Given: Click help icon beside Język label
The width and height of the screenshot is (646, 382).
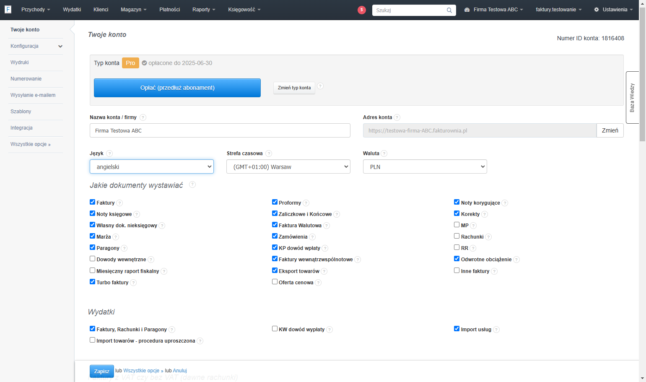Looking at the screenshot, I should [109, 153].
